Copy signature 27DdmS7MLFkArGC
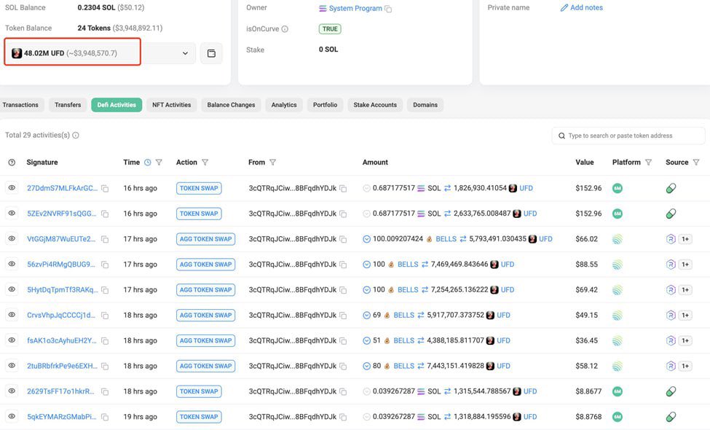The image size is (710, 430). tap(105, 189)
